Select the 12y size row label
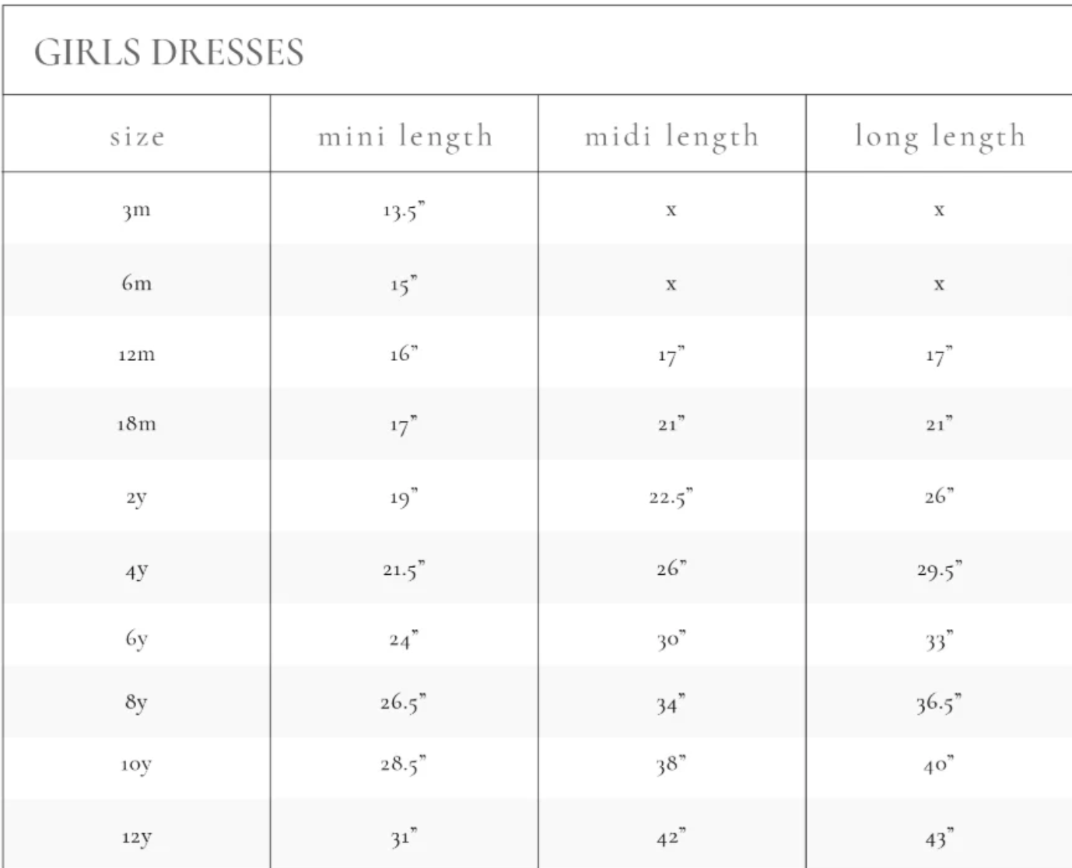 tap(136, 837)
